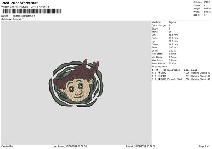Click the EndX value '0.00 in'
This screenshot has width=212, height=149.
(172, 47)
